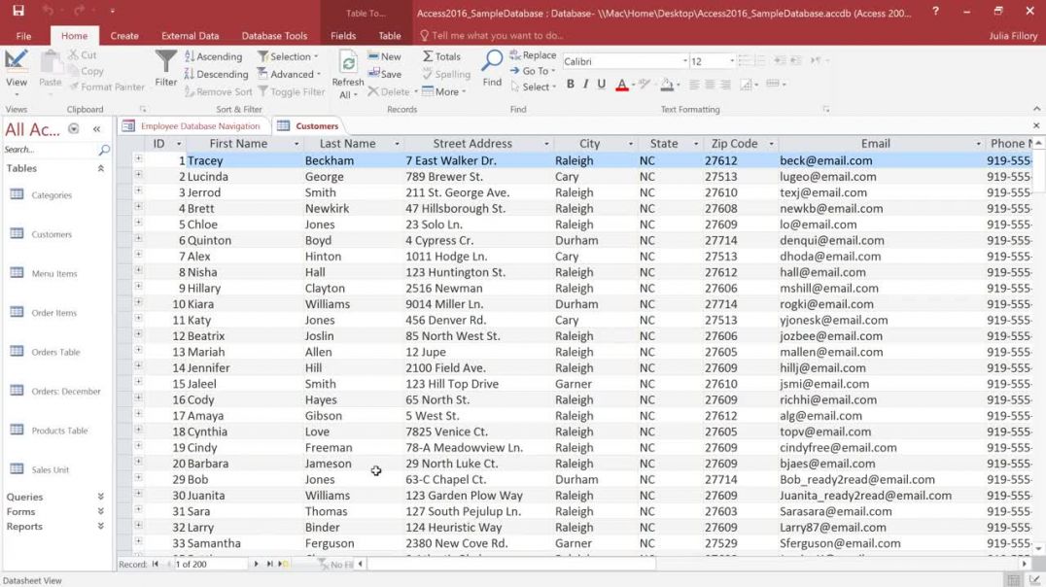Expand row for Tracey Beckham

(x=138, y=158)
